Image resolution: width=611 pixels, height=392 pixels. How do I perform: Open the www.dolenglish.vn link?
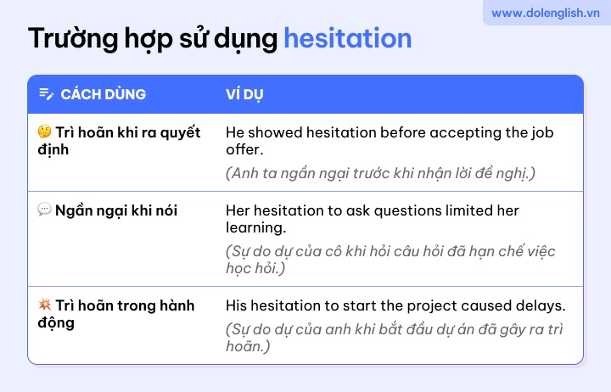pyautogui.click(x=545, y=13)
